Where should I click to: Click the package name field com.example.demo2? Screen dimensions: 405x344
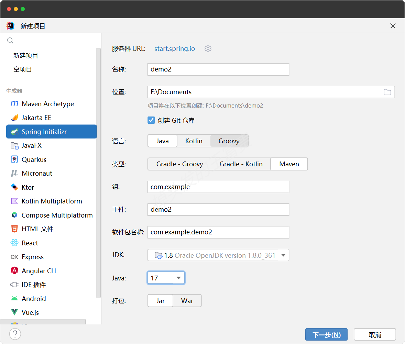click(218, 232)
